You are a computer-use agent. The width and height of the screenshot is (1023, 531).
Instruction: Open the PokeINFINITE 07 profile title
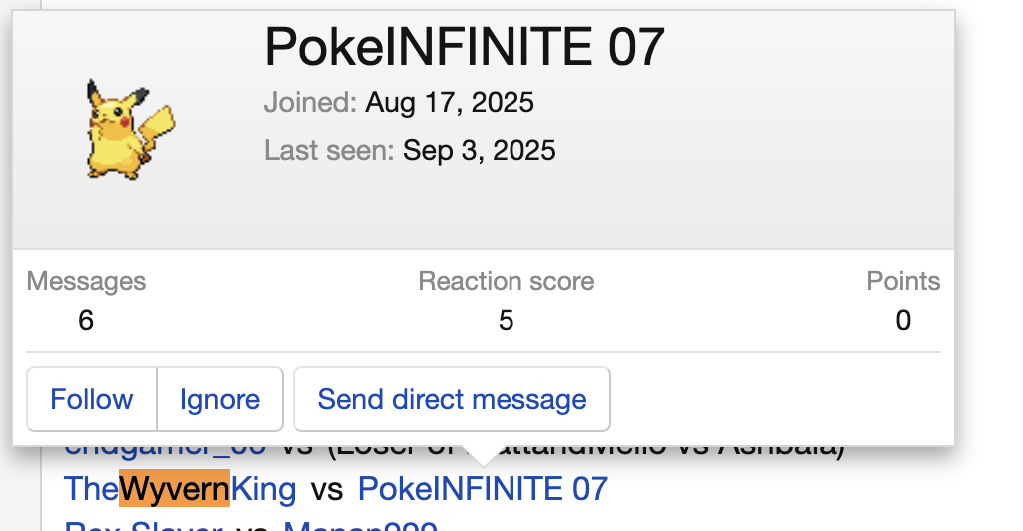pos(464,46)
